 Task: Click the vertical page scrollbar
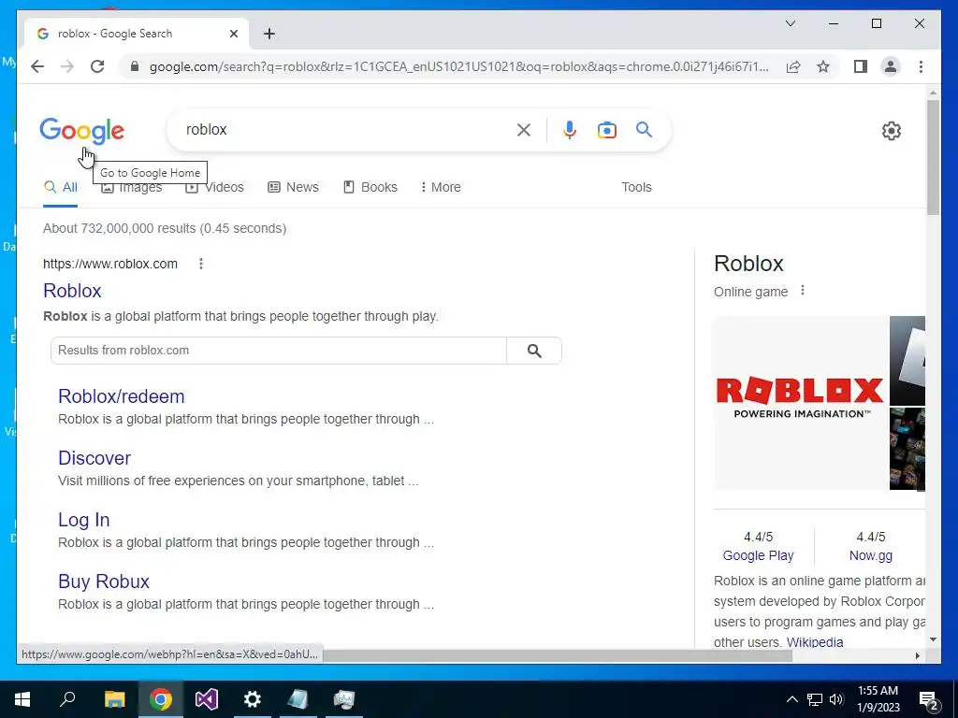point(933,158)
